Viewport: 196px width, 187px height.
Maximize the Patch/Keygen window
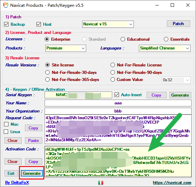click(172, 5)
